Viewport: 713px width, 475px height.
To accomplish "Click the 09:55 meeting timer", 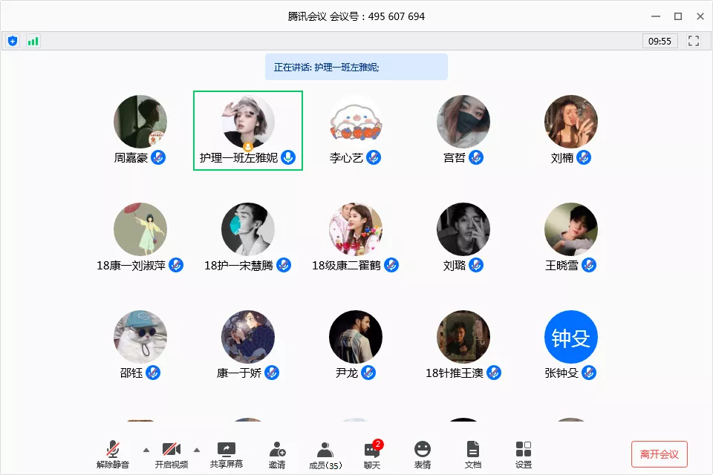I will point(660,42).
